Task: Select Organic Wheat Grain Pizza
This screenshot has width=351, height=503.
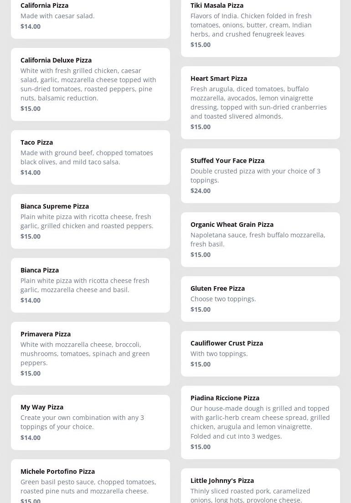Action: click(x=260, y=240)
